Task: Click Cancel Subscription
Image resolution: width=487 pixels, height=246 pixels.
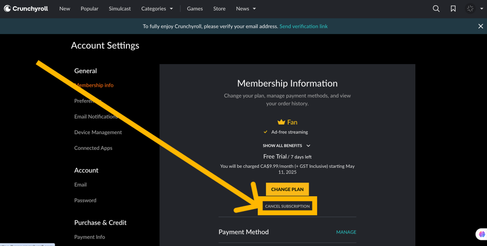Action: 287,206
